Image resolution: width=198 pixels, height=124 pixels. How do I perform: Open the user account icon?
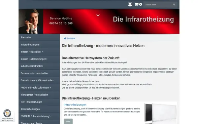coord(130,4)
